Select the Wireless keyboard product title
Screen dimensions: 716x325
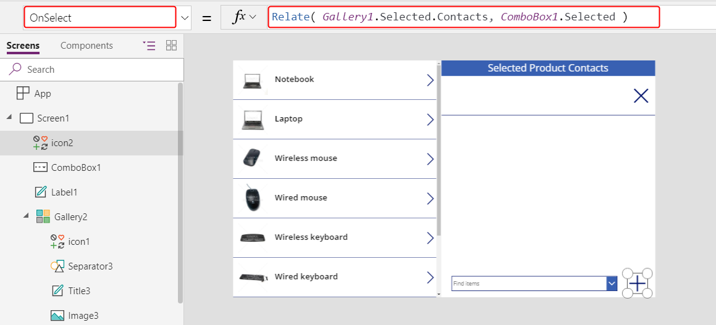(311, 237)
